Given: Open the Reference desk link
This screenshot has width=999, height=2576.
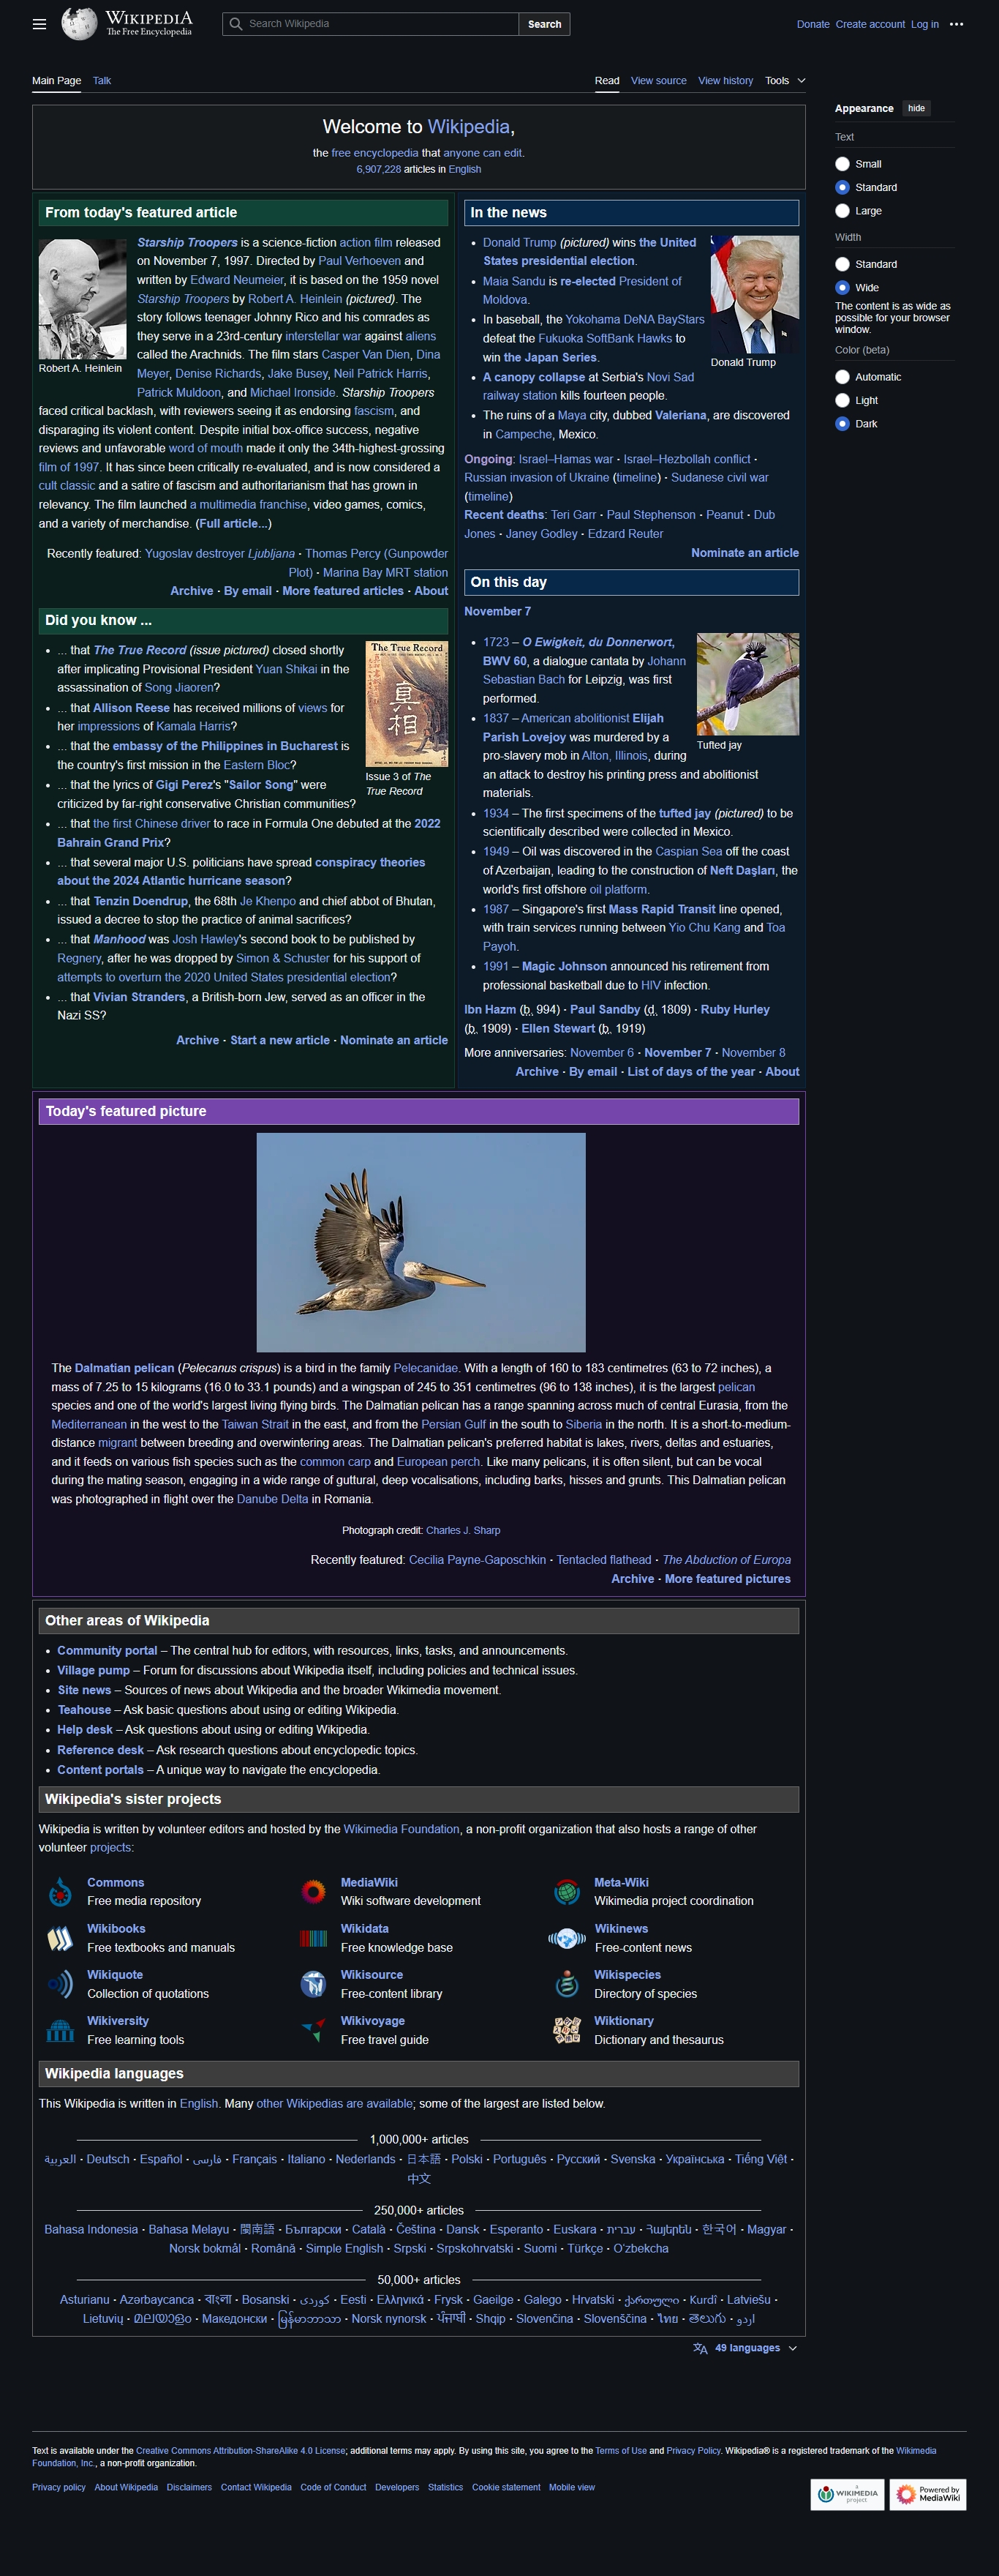Looking at the screenshot, I should point(100,1750).
